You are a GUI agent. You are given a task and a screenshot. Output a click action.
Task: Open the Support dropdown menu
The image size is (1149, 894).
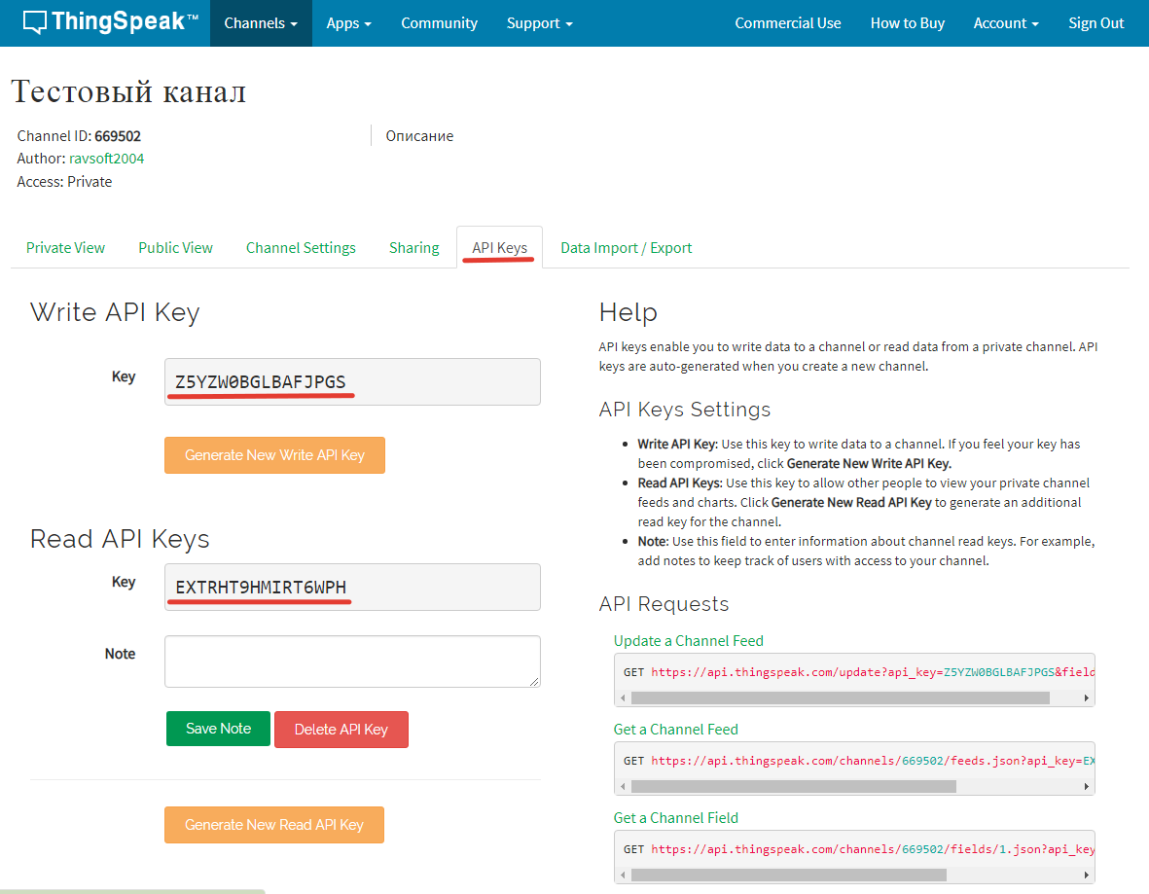(539, 23)
